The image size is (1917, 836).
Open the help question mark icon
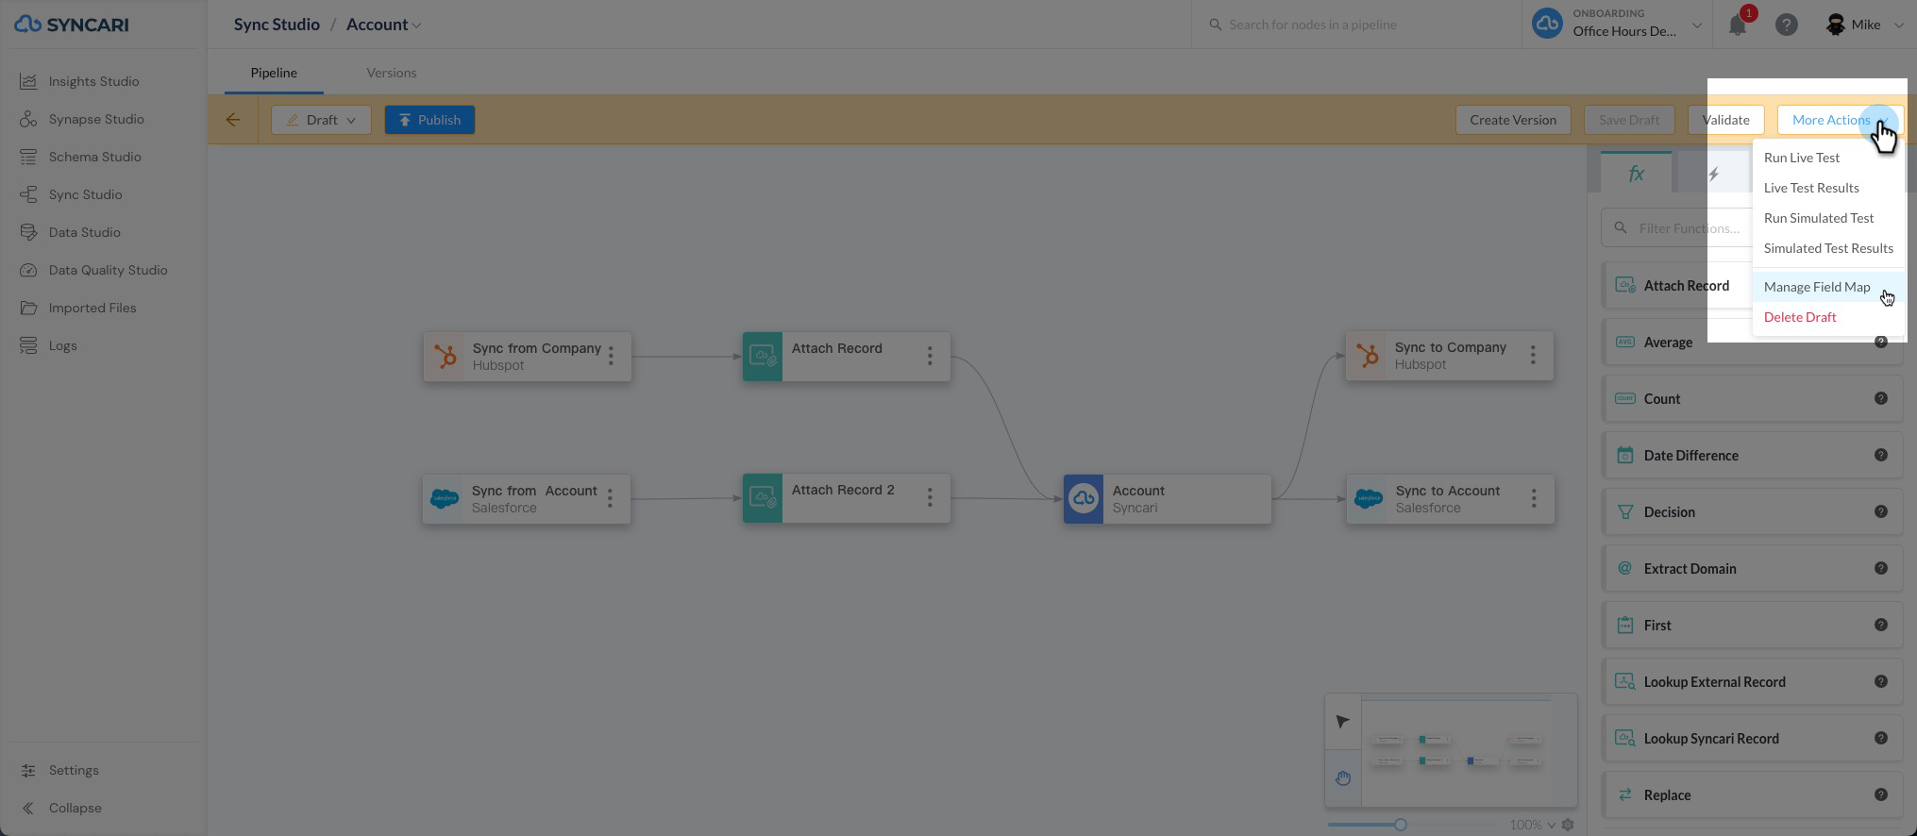[1786, 25]
